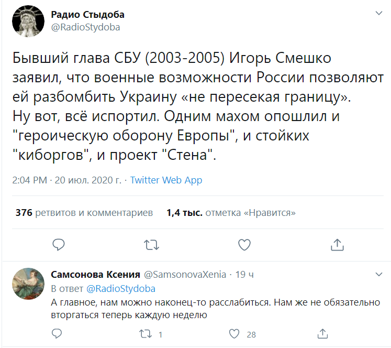Share Самсонова Ксения's reply
This screenshot has width=391, height=348.
tap(325, 334)
